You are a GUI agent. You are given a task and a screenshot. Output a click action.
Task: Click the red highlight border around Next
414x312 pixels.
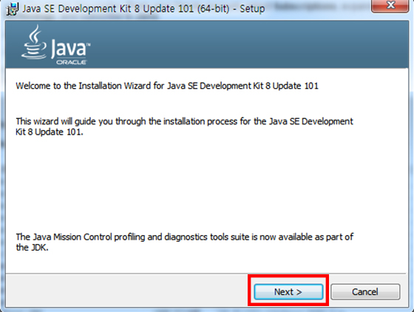point(288,276)
